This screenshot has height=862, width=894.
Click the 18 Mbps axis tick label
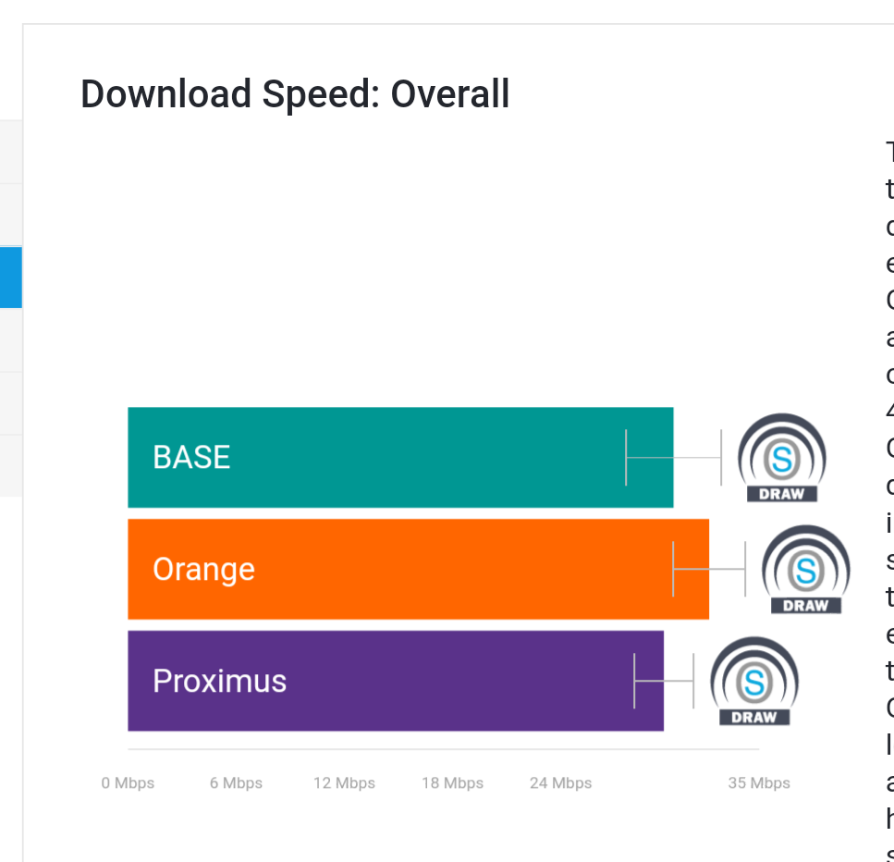point(452,782)
